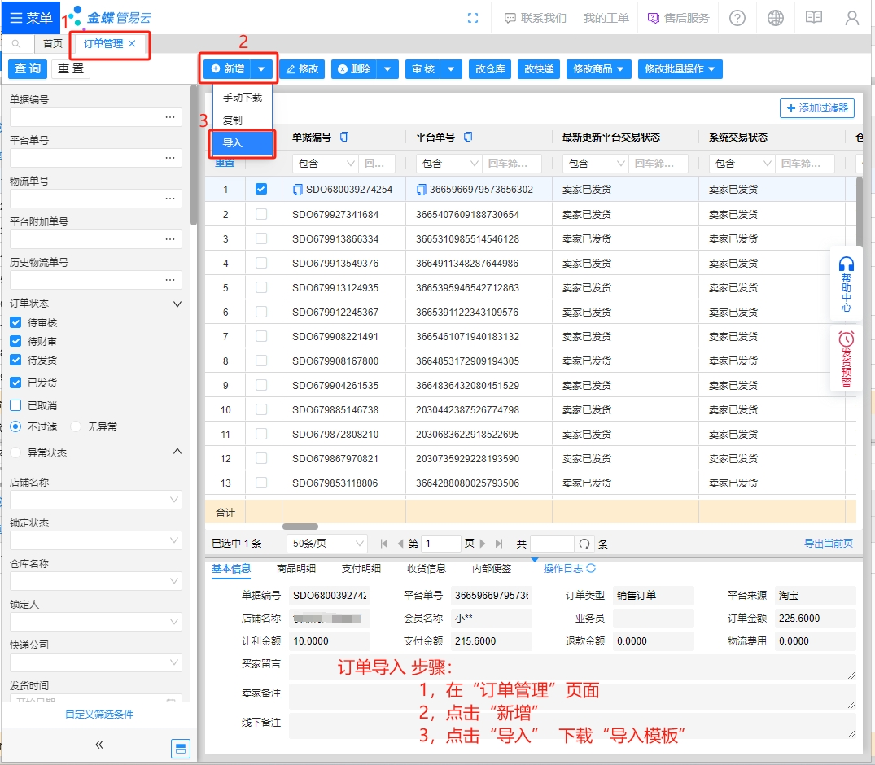The height and width of the screenshot is (765, 875).
Task: Click the refresh icon beside 操作日志
Action: (x=591, y=569)
